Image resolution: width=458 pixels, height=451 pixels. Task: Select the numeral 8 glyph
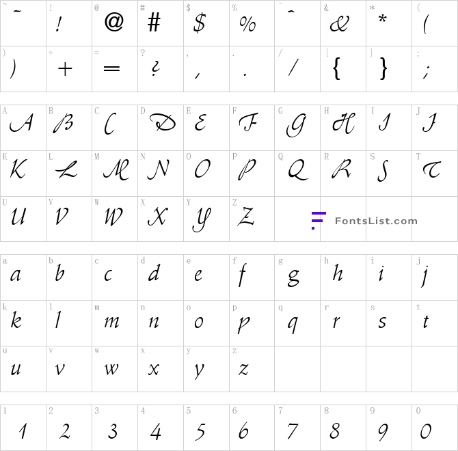tap(335, 431)
